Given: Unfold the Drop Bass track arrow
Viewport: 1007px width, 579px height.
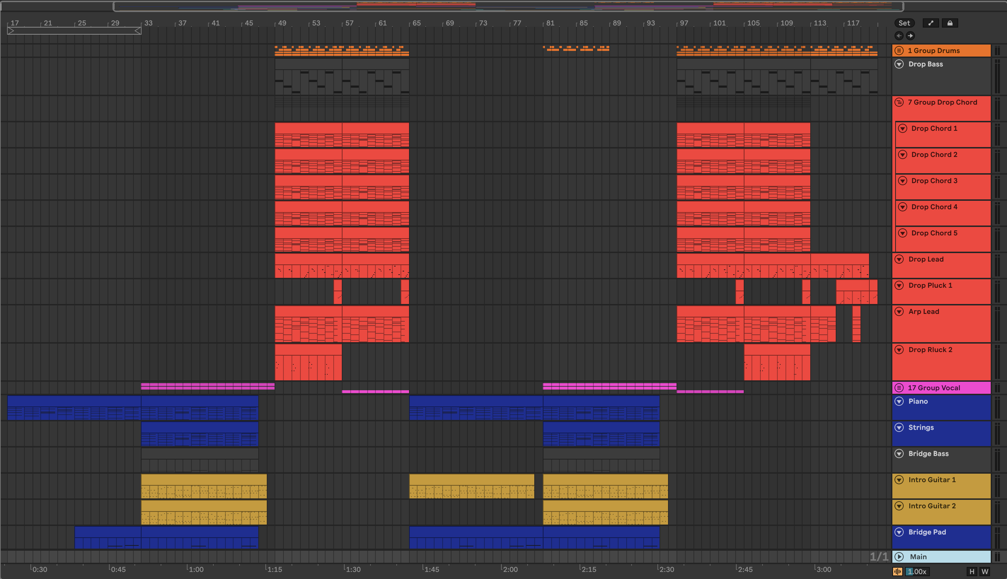Looking at the screenshot, I should 899,64.
